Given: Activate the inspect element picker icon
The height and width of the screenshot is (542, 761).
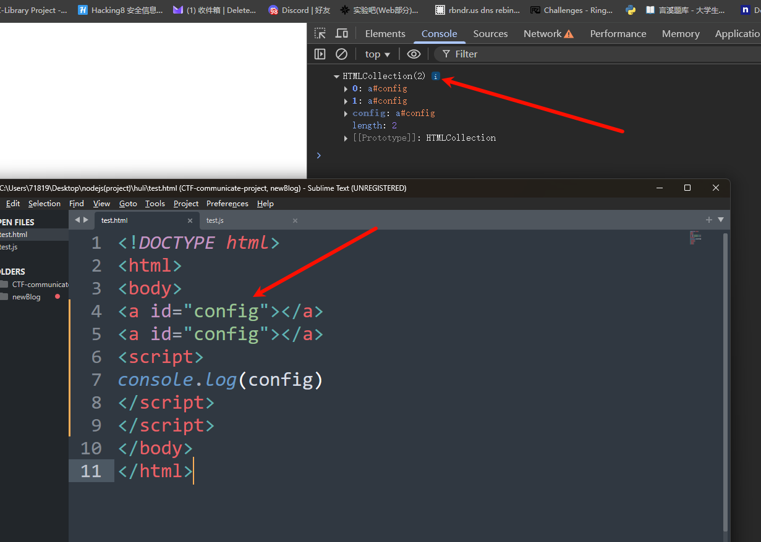Looking at the screenshot, I should 320,33.
